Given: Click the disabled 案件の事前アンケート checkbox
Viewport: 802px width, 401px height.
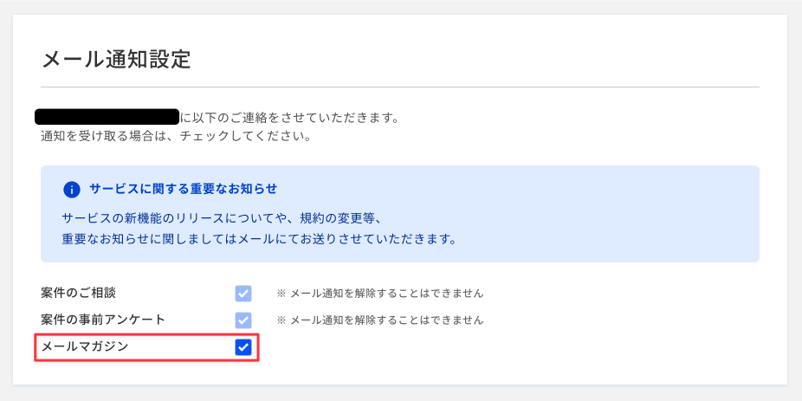Looking at the screenshot, I should (243, 320).
